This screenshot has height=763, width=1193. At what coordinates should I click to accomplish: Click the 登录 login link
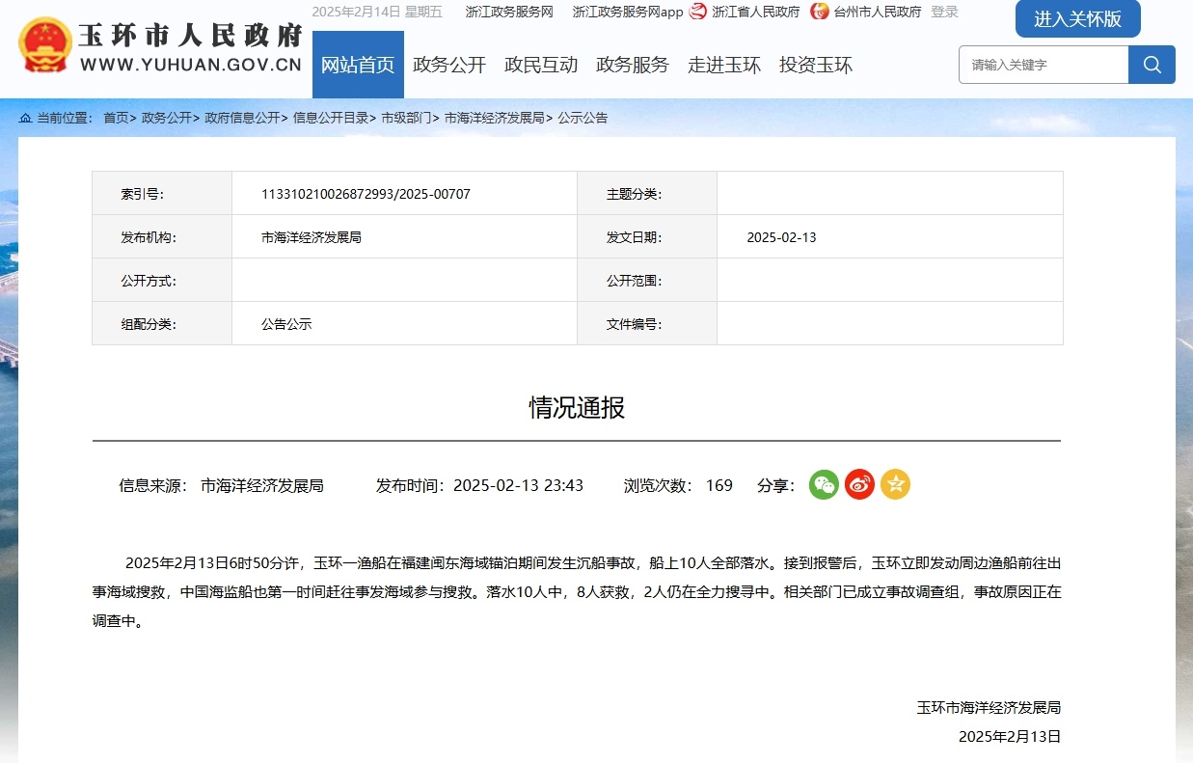942,12
